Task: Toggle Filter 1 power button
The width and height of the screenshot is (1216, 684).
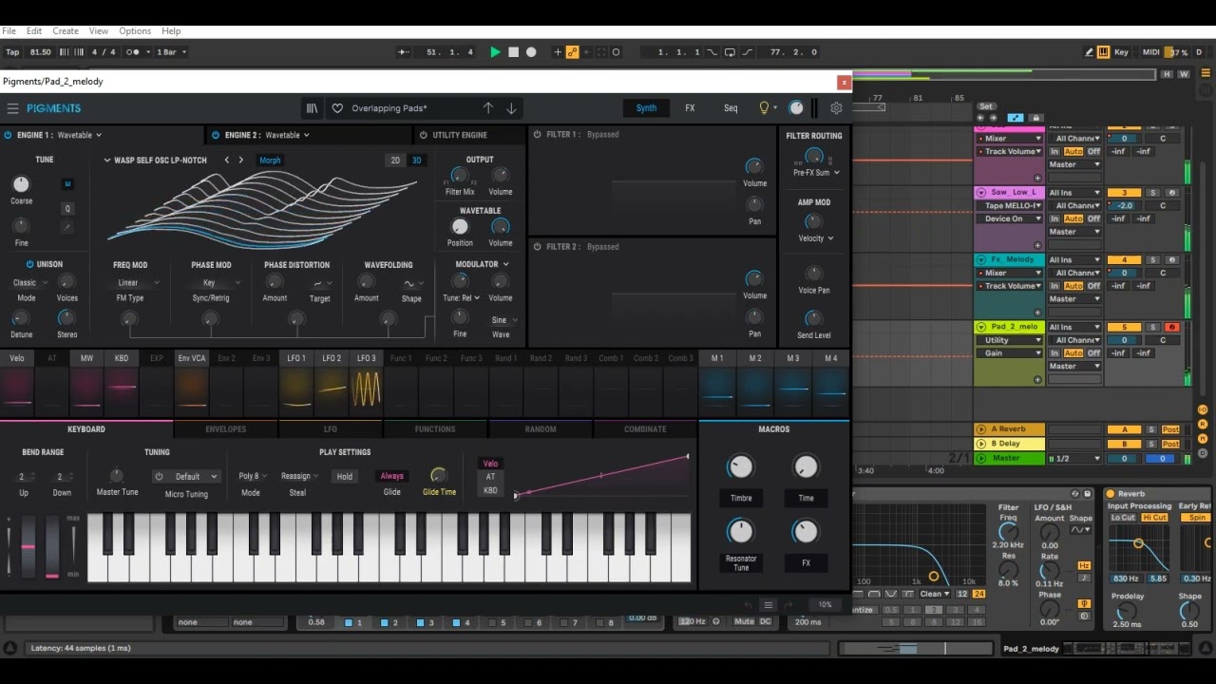Action: coord(538,135)
